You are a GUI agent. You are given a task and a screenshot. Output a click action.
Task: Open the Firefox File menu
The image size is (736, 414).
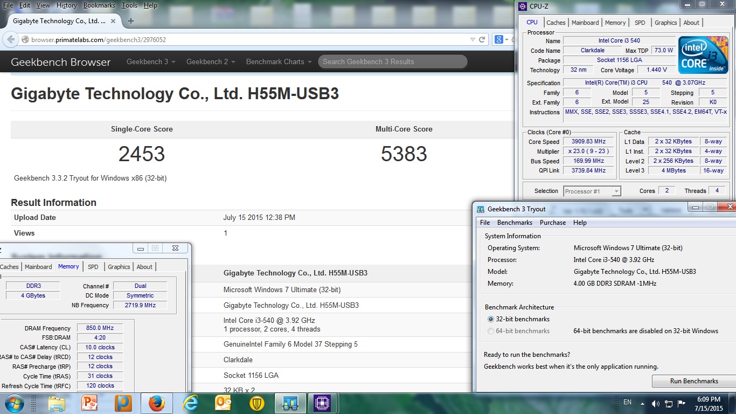point(8,5)
